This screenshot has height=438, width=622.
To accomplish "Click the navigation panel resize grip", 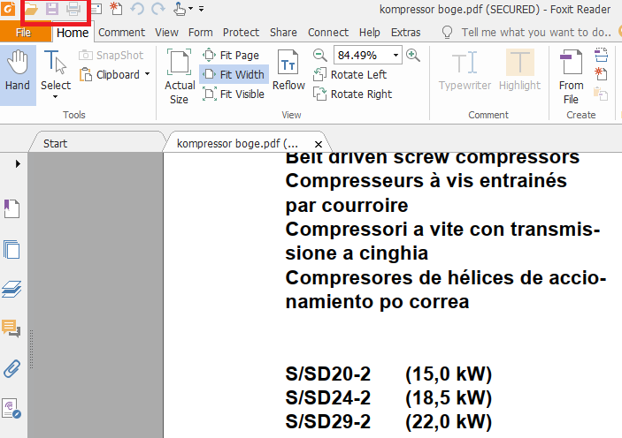I will [x=31, y=350].
